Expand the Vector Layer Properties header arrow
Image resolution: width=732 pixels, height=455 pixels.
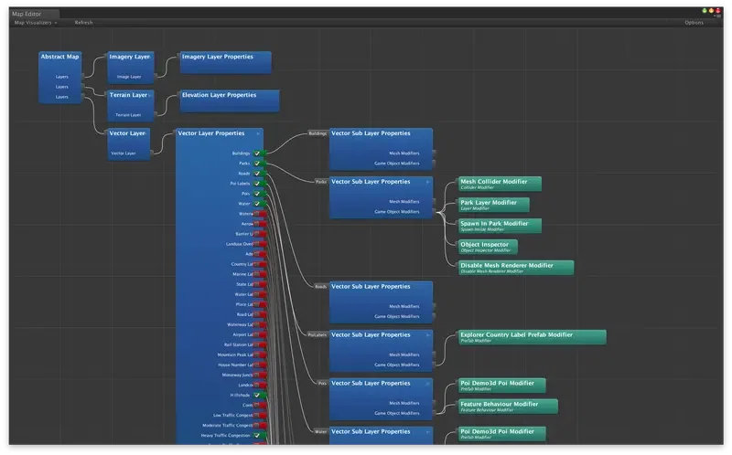(x=258, y=133)
